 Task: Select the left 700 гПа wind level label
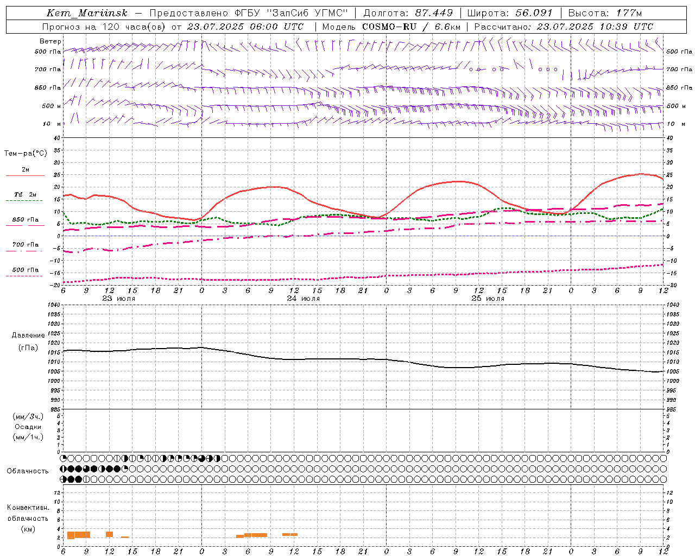(48, 69)
